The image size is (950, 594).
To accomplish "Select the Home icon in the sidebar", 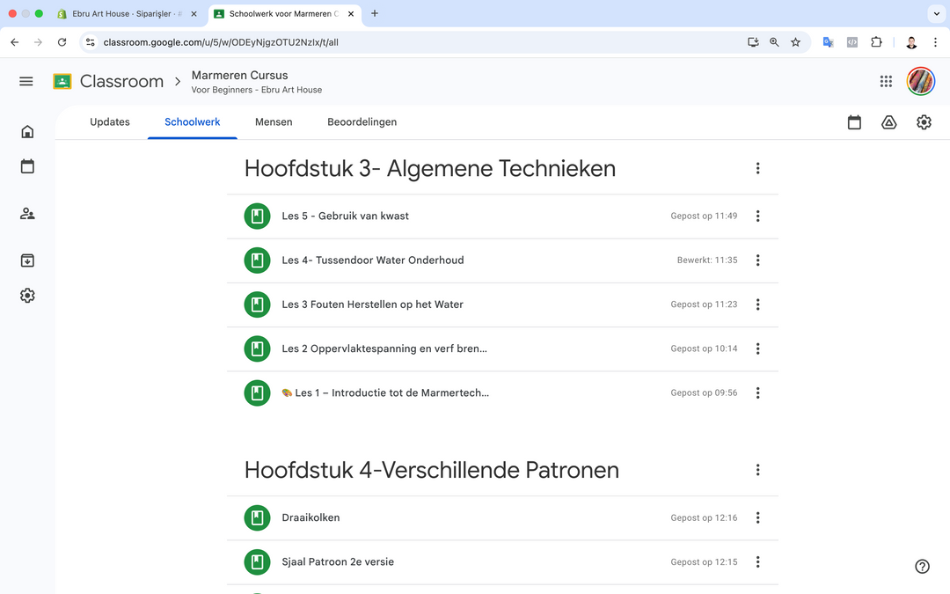I will (27, 130).
